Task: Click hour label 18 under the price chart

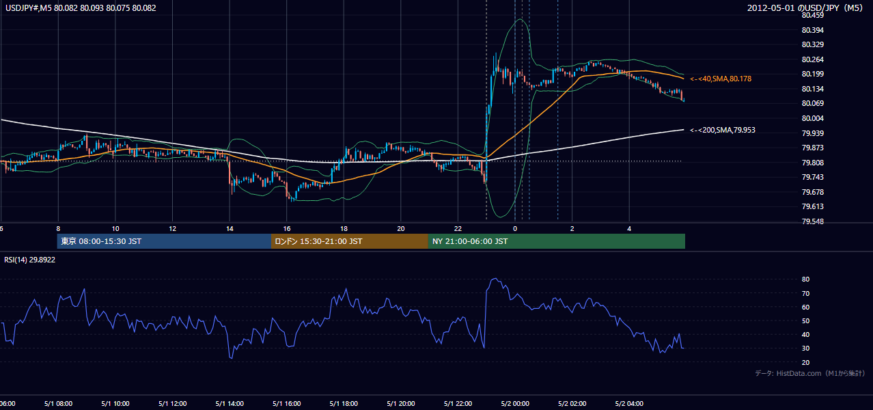Action: pyautogui.click(x=344, y=228)
